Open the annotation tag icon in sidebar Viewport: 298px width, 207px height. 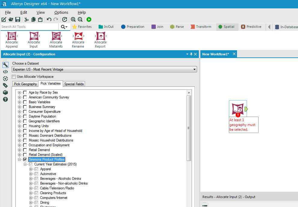[x=5, y=86]
